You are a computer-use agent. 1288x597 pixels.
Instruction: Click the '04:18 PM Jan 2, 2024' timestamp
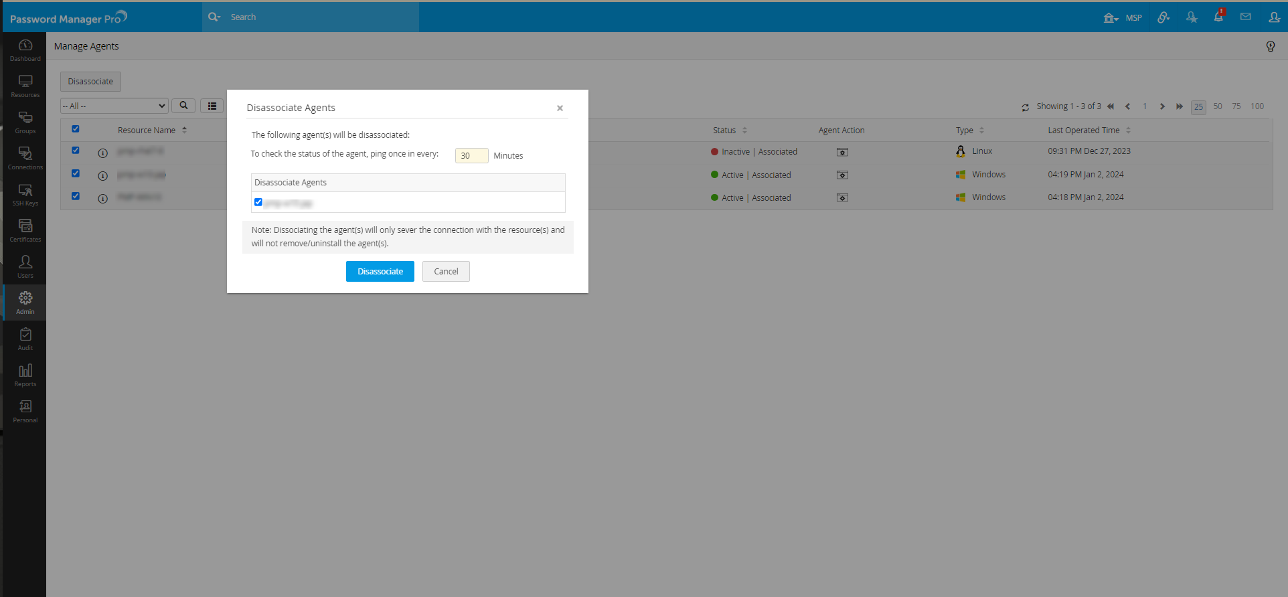(x=1086, y=197)
